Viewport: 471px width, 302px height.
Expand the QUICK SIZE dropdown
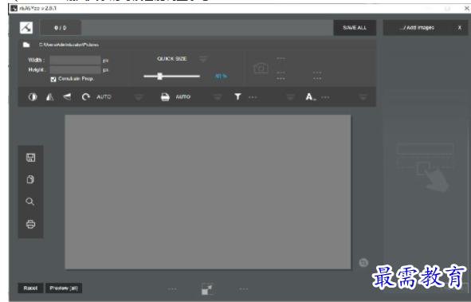[203, 59]
